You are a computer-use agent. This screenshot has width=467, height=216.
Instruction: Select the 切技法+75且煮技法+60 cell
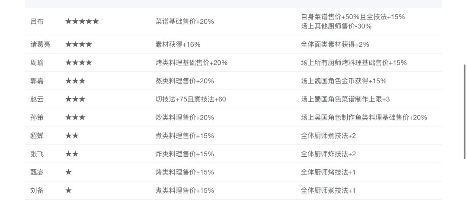[191, 99]
